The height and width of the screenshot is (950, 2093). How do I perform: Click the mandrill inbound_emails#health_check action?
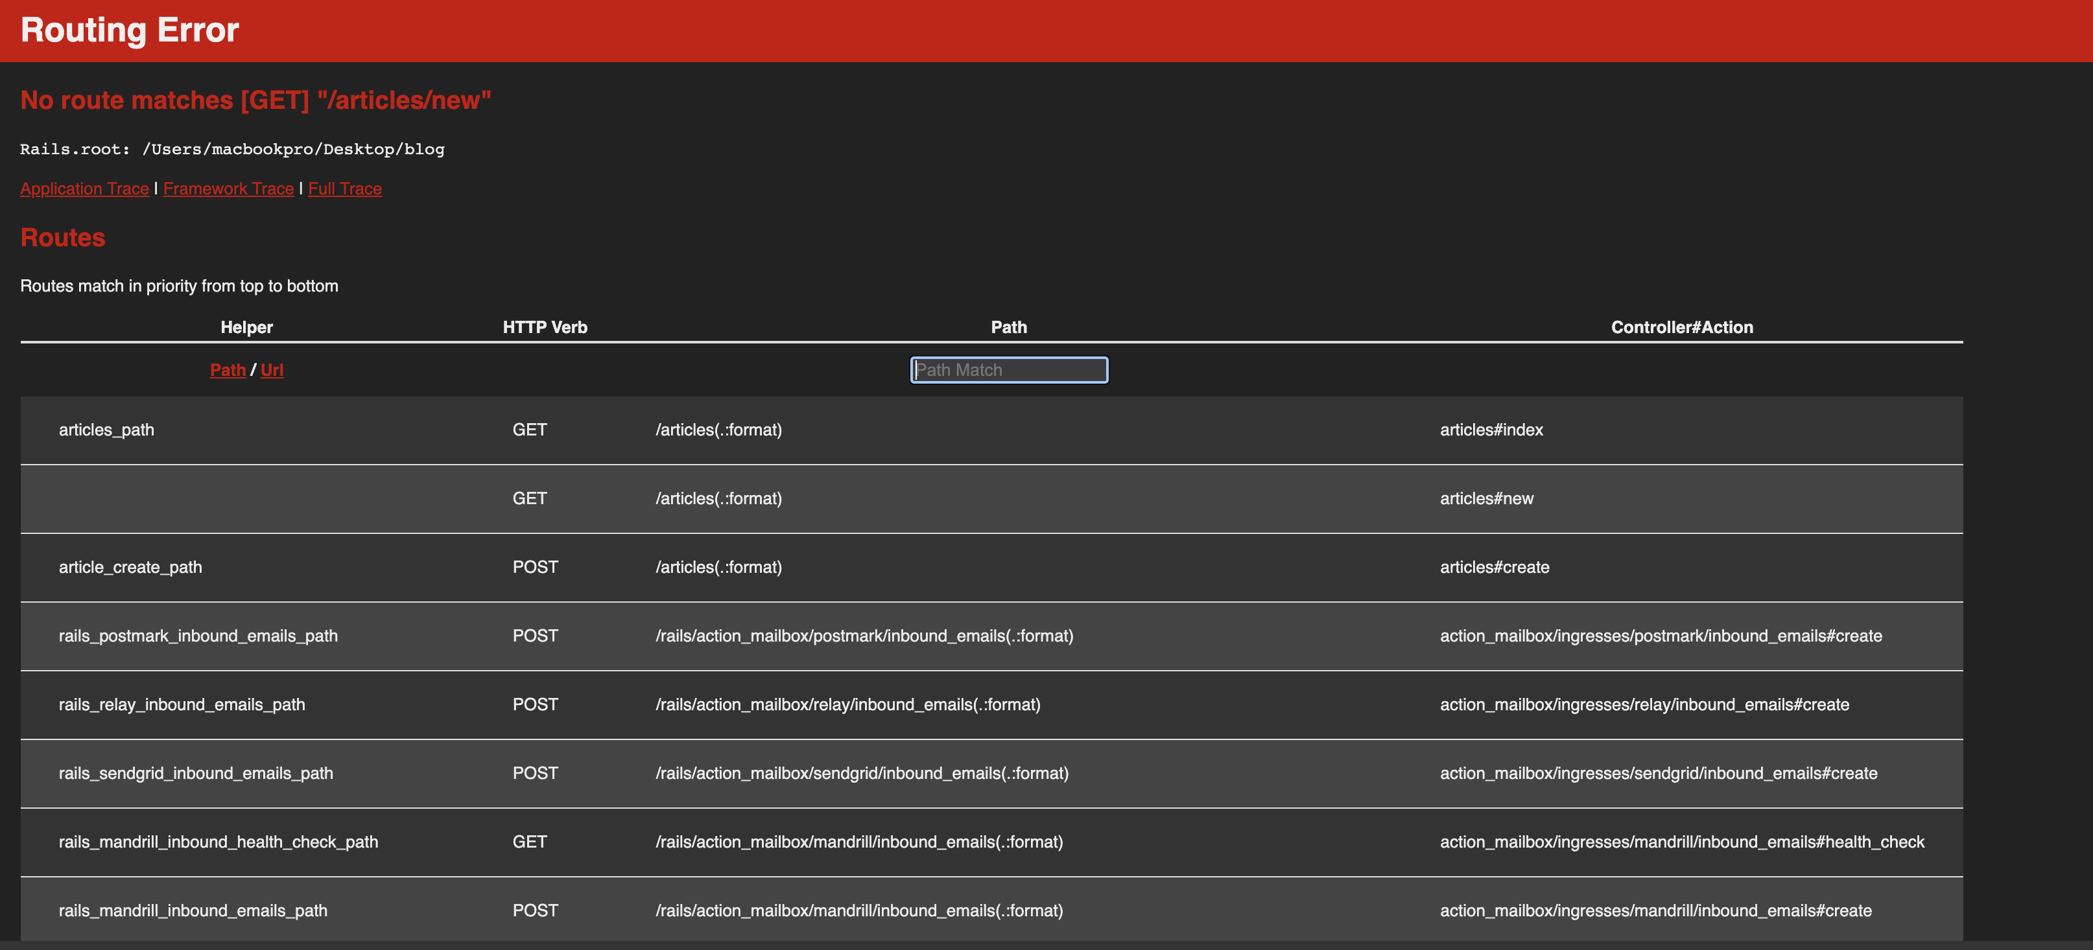pyautogui.click(x=1682, y=842)
